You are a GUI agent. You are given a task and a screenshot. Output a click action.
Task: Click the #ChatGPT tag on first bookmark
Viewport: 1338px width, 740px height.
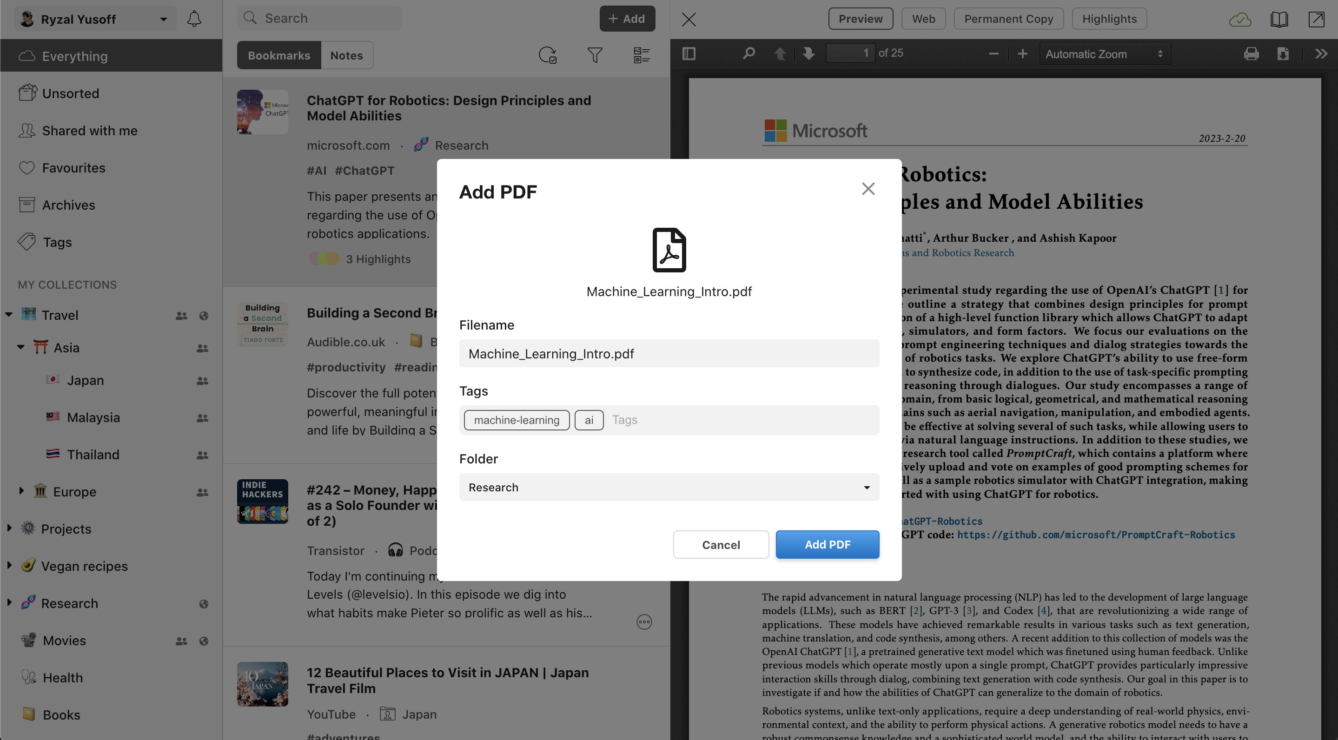(364, 171)
